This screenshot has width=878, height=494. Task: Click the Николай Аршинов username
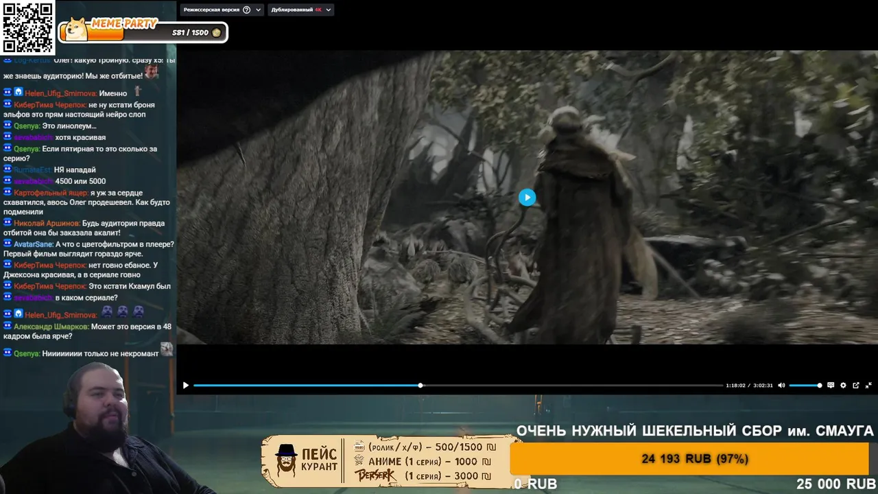(47, 223)
